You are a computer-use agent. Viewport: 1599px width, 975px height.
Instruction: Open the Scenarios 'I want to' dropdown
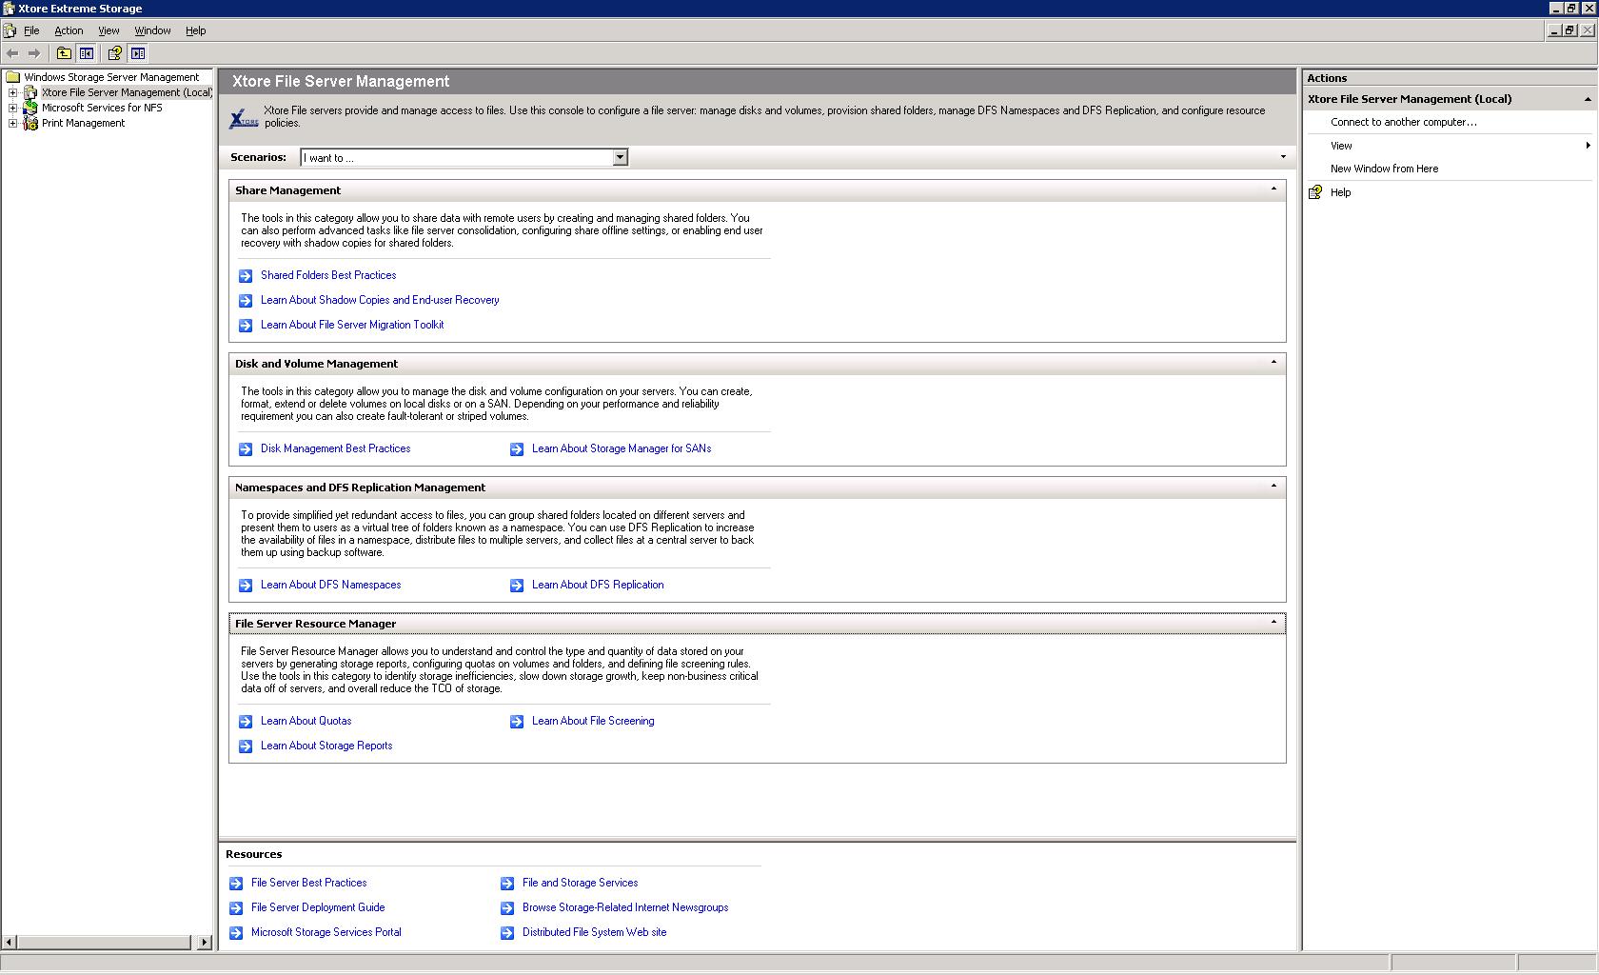(x=620, y=158)
